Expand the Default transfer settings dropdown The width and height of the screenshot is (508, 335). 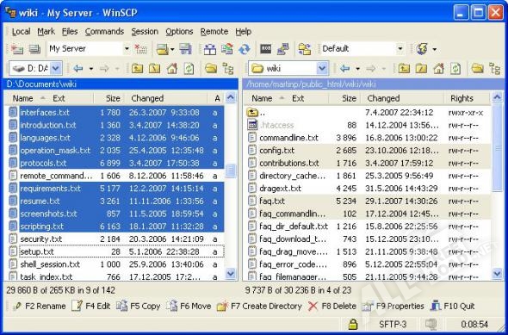[400, 49]
